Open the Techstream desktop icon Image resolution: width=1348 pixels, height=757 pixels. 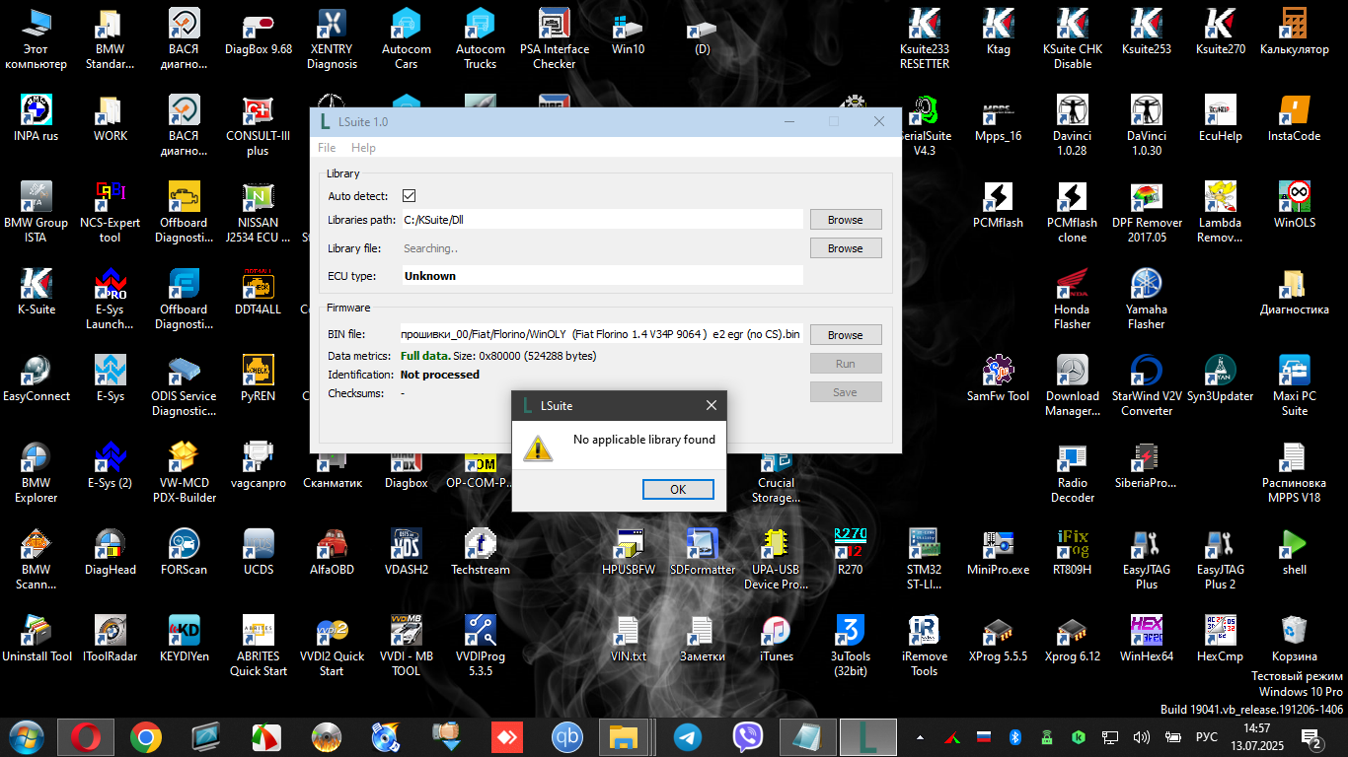(481, 553)
